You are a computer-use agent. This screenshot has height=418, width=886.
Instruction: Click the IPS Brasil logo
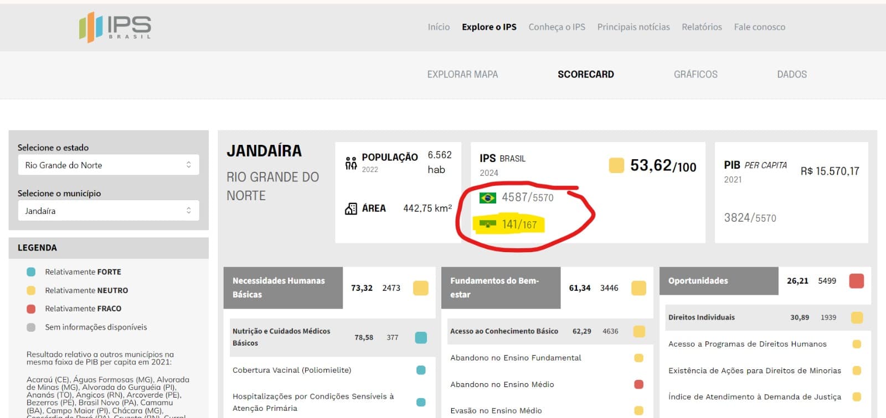click(115, 27)
